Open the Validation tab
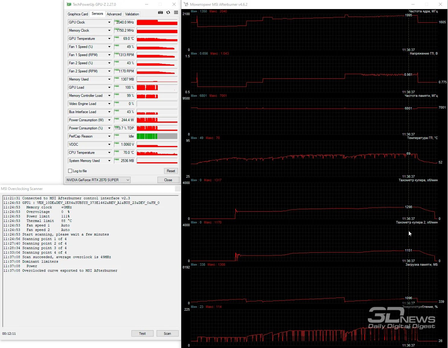Image resolution: width=448 pixels, height=348 pixels. [132, 14]
